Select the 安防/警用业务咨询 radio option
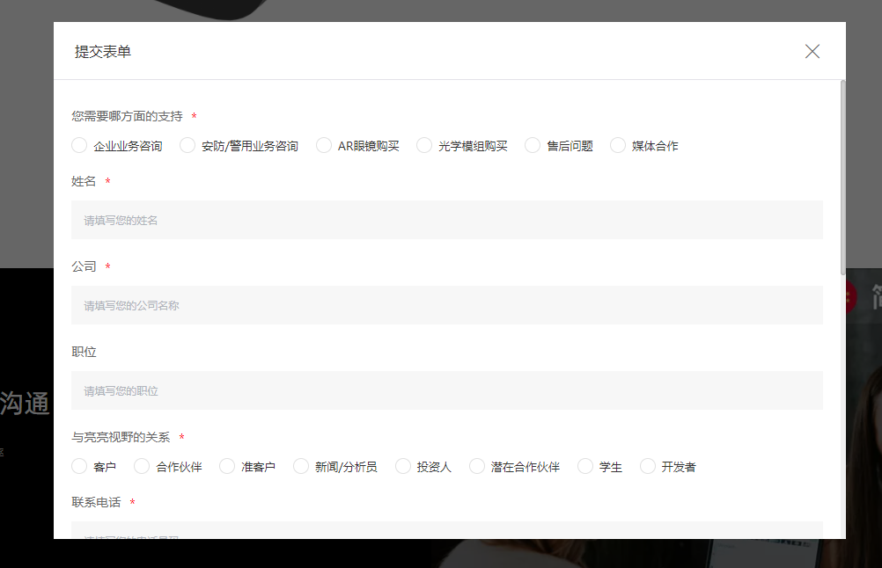 [187, 145]
